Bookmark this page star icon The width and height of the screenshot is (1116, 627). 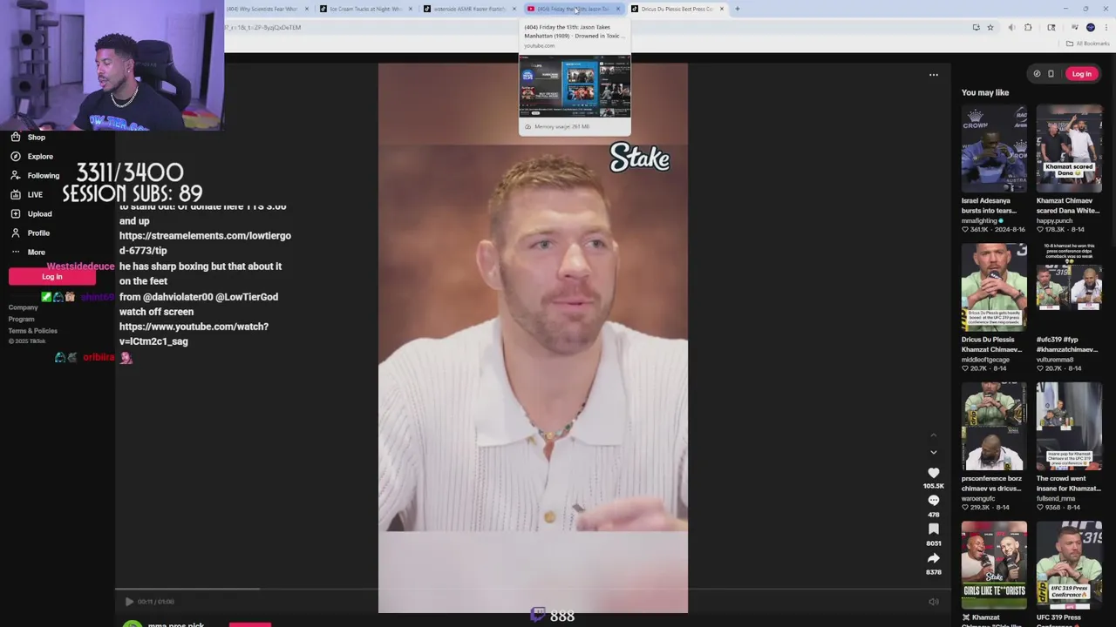click(x=990, y=28)
